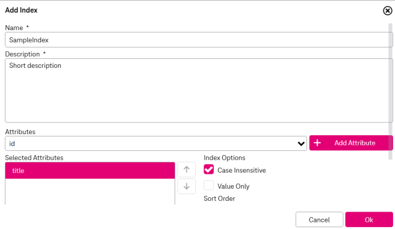Click the Description field label

click(22, 54)
